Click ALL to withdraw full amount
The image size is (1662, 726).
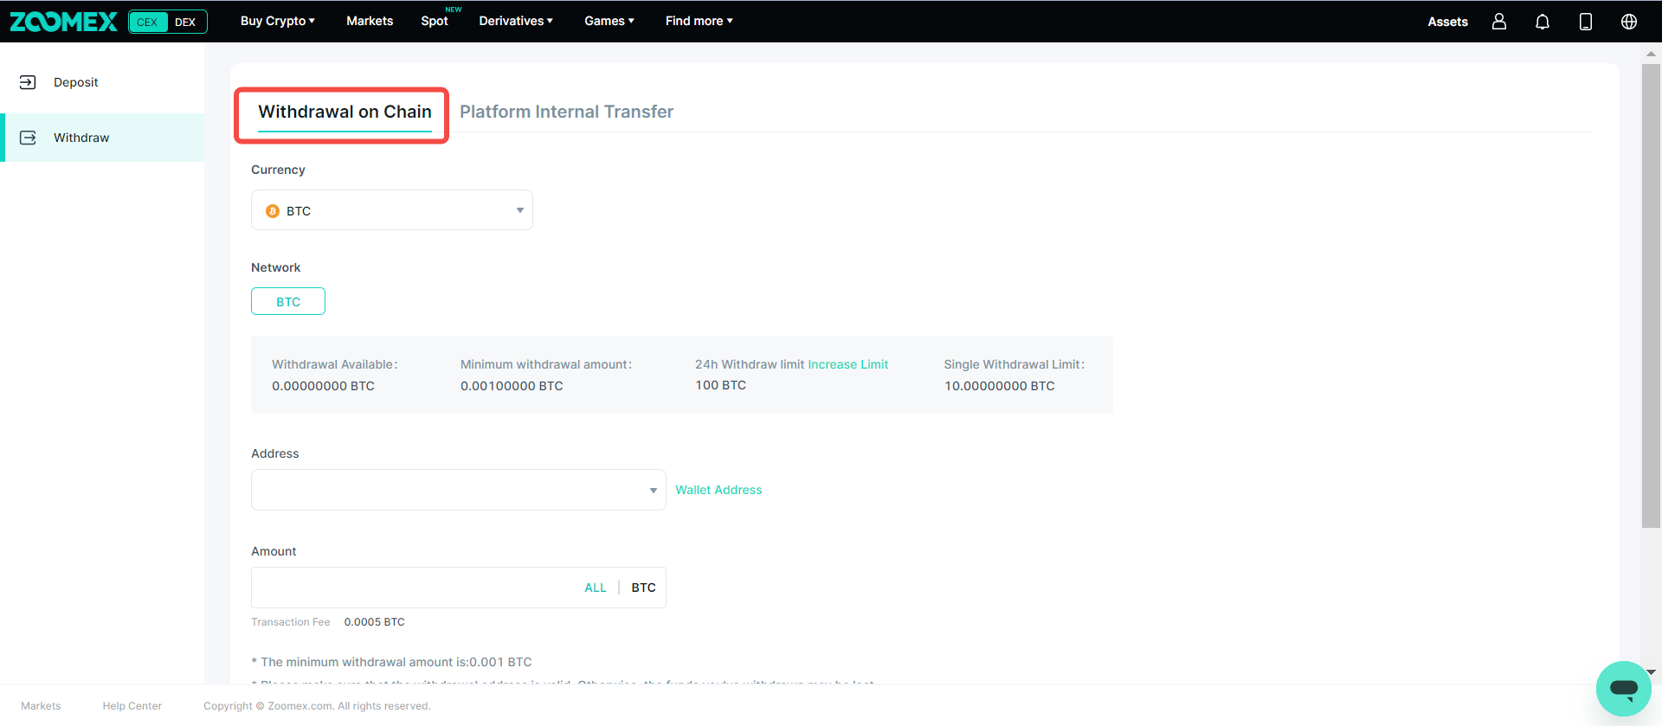(x=596, y=588)
